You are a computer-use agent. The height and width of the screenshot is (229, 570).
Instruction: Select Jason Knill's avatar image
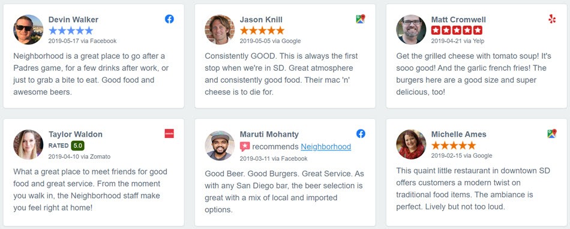(x=220, y=29)
